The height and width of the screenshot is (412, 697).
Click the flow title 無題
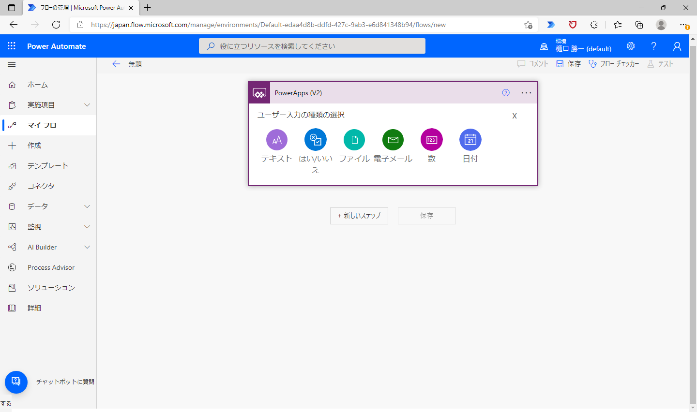coord(135,64)
